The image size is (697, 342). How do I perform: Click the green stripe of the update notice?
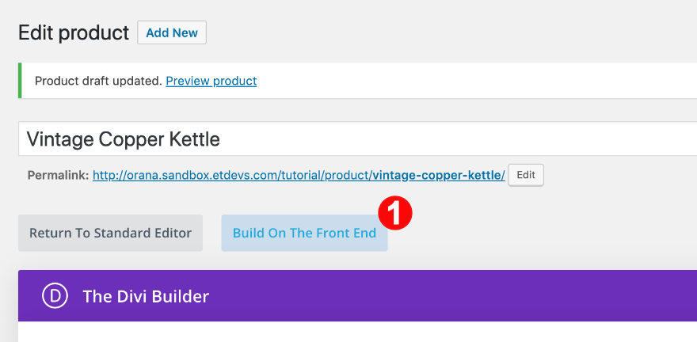coord(20,81)
